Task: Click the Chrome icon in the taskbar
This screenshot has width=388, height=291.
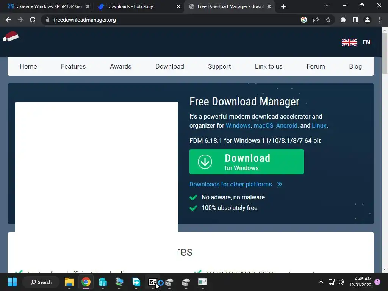Action: [86, 282]
